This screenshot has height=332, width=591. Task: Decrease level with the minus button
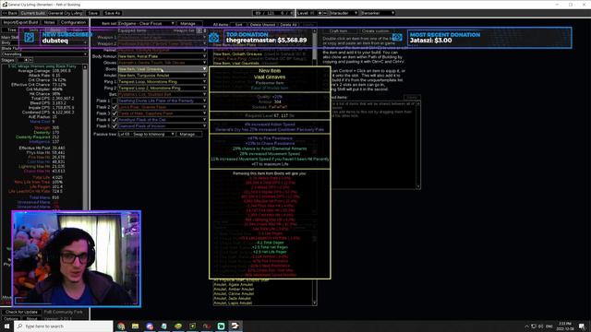point(325,13)
